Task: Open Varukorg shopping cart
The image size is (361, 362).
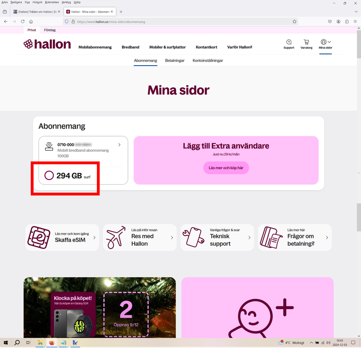Action: pos(306,44)
